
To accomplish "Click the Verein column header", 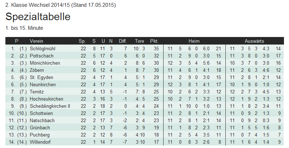I will point(36,41).
